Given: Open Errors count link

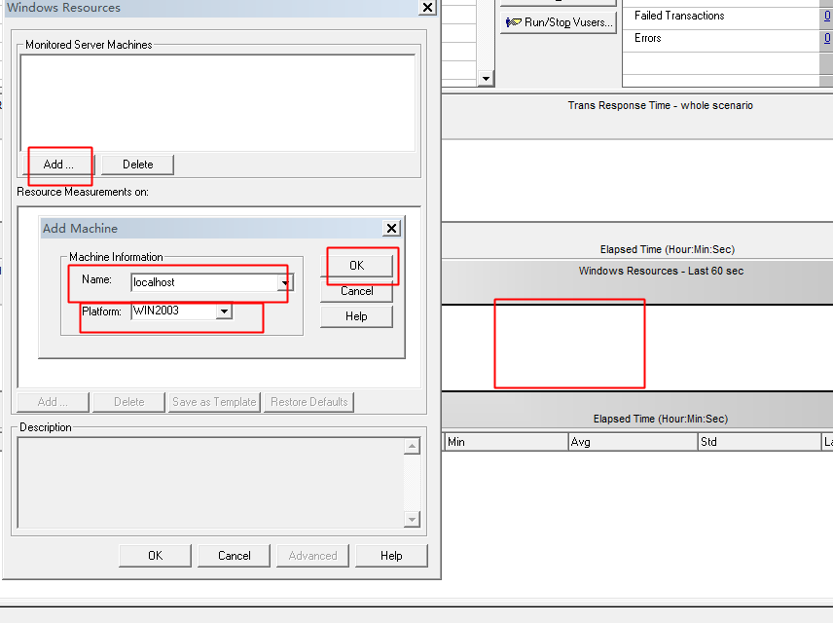Looking at the screenshot, I should (827, 38).
